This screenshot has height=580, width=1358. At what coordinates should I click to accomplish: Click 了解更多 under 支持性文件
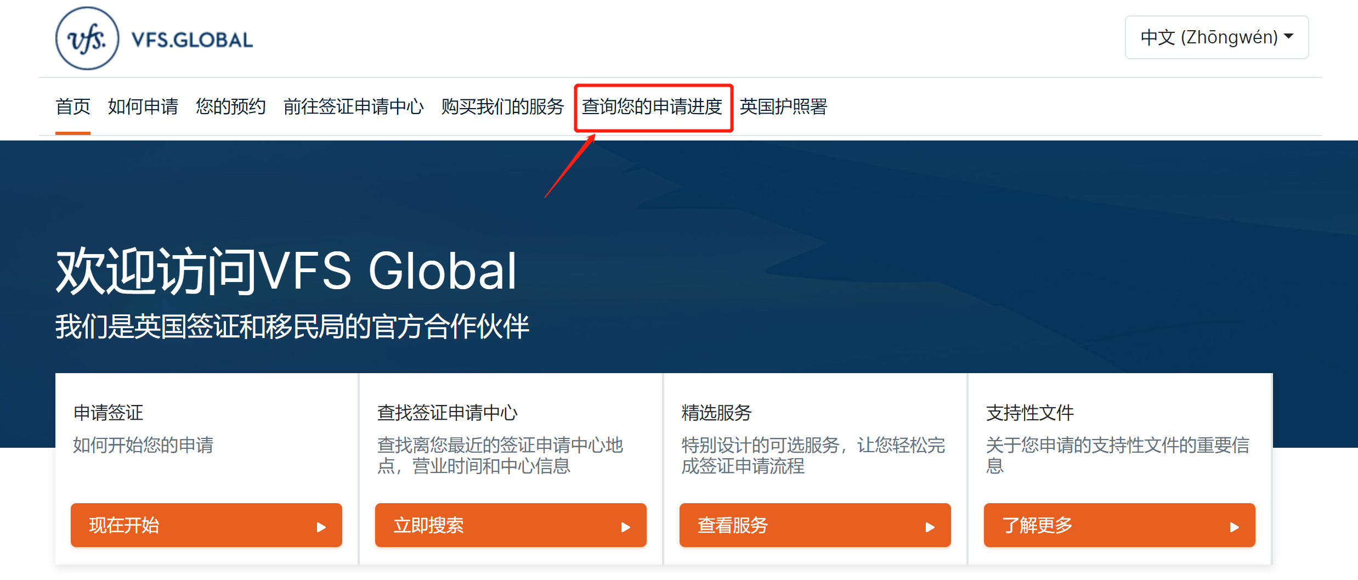click(x=1119, y=526)
